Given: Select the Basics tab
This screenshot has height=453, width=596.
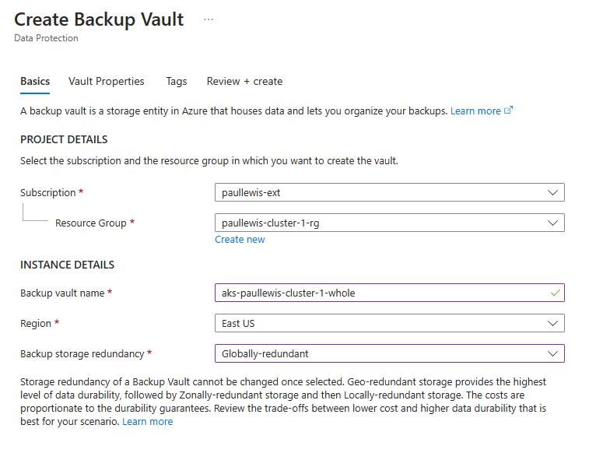Looking at the screenshot, I should pos(35,82).
